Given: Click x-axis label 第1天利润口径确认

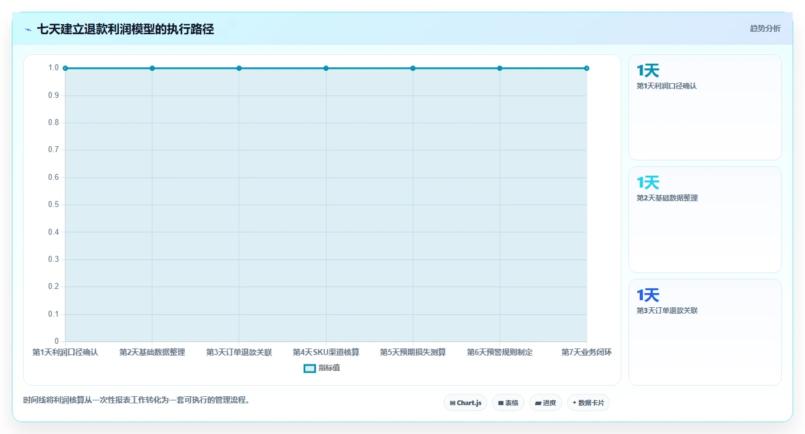Looking at the screenshot, I should click(65, 353).
